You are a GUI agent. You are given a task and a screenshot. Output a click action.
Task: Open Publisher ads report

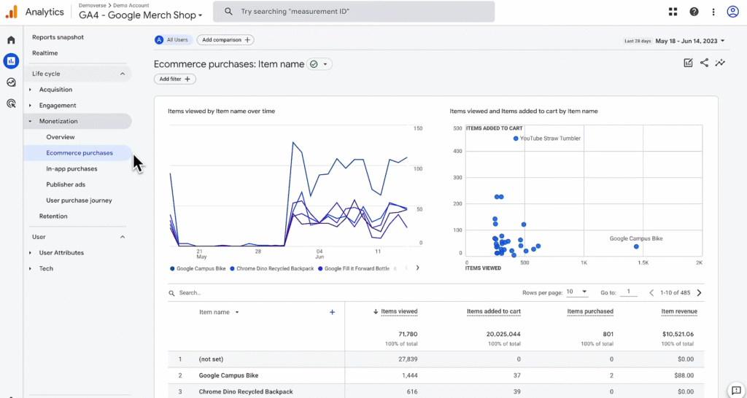click(66, 184)
